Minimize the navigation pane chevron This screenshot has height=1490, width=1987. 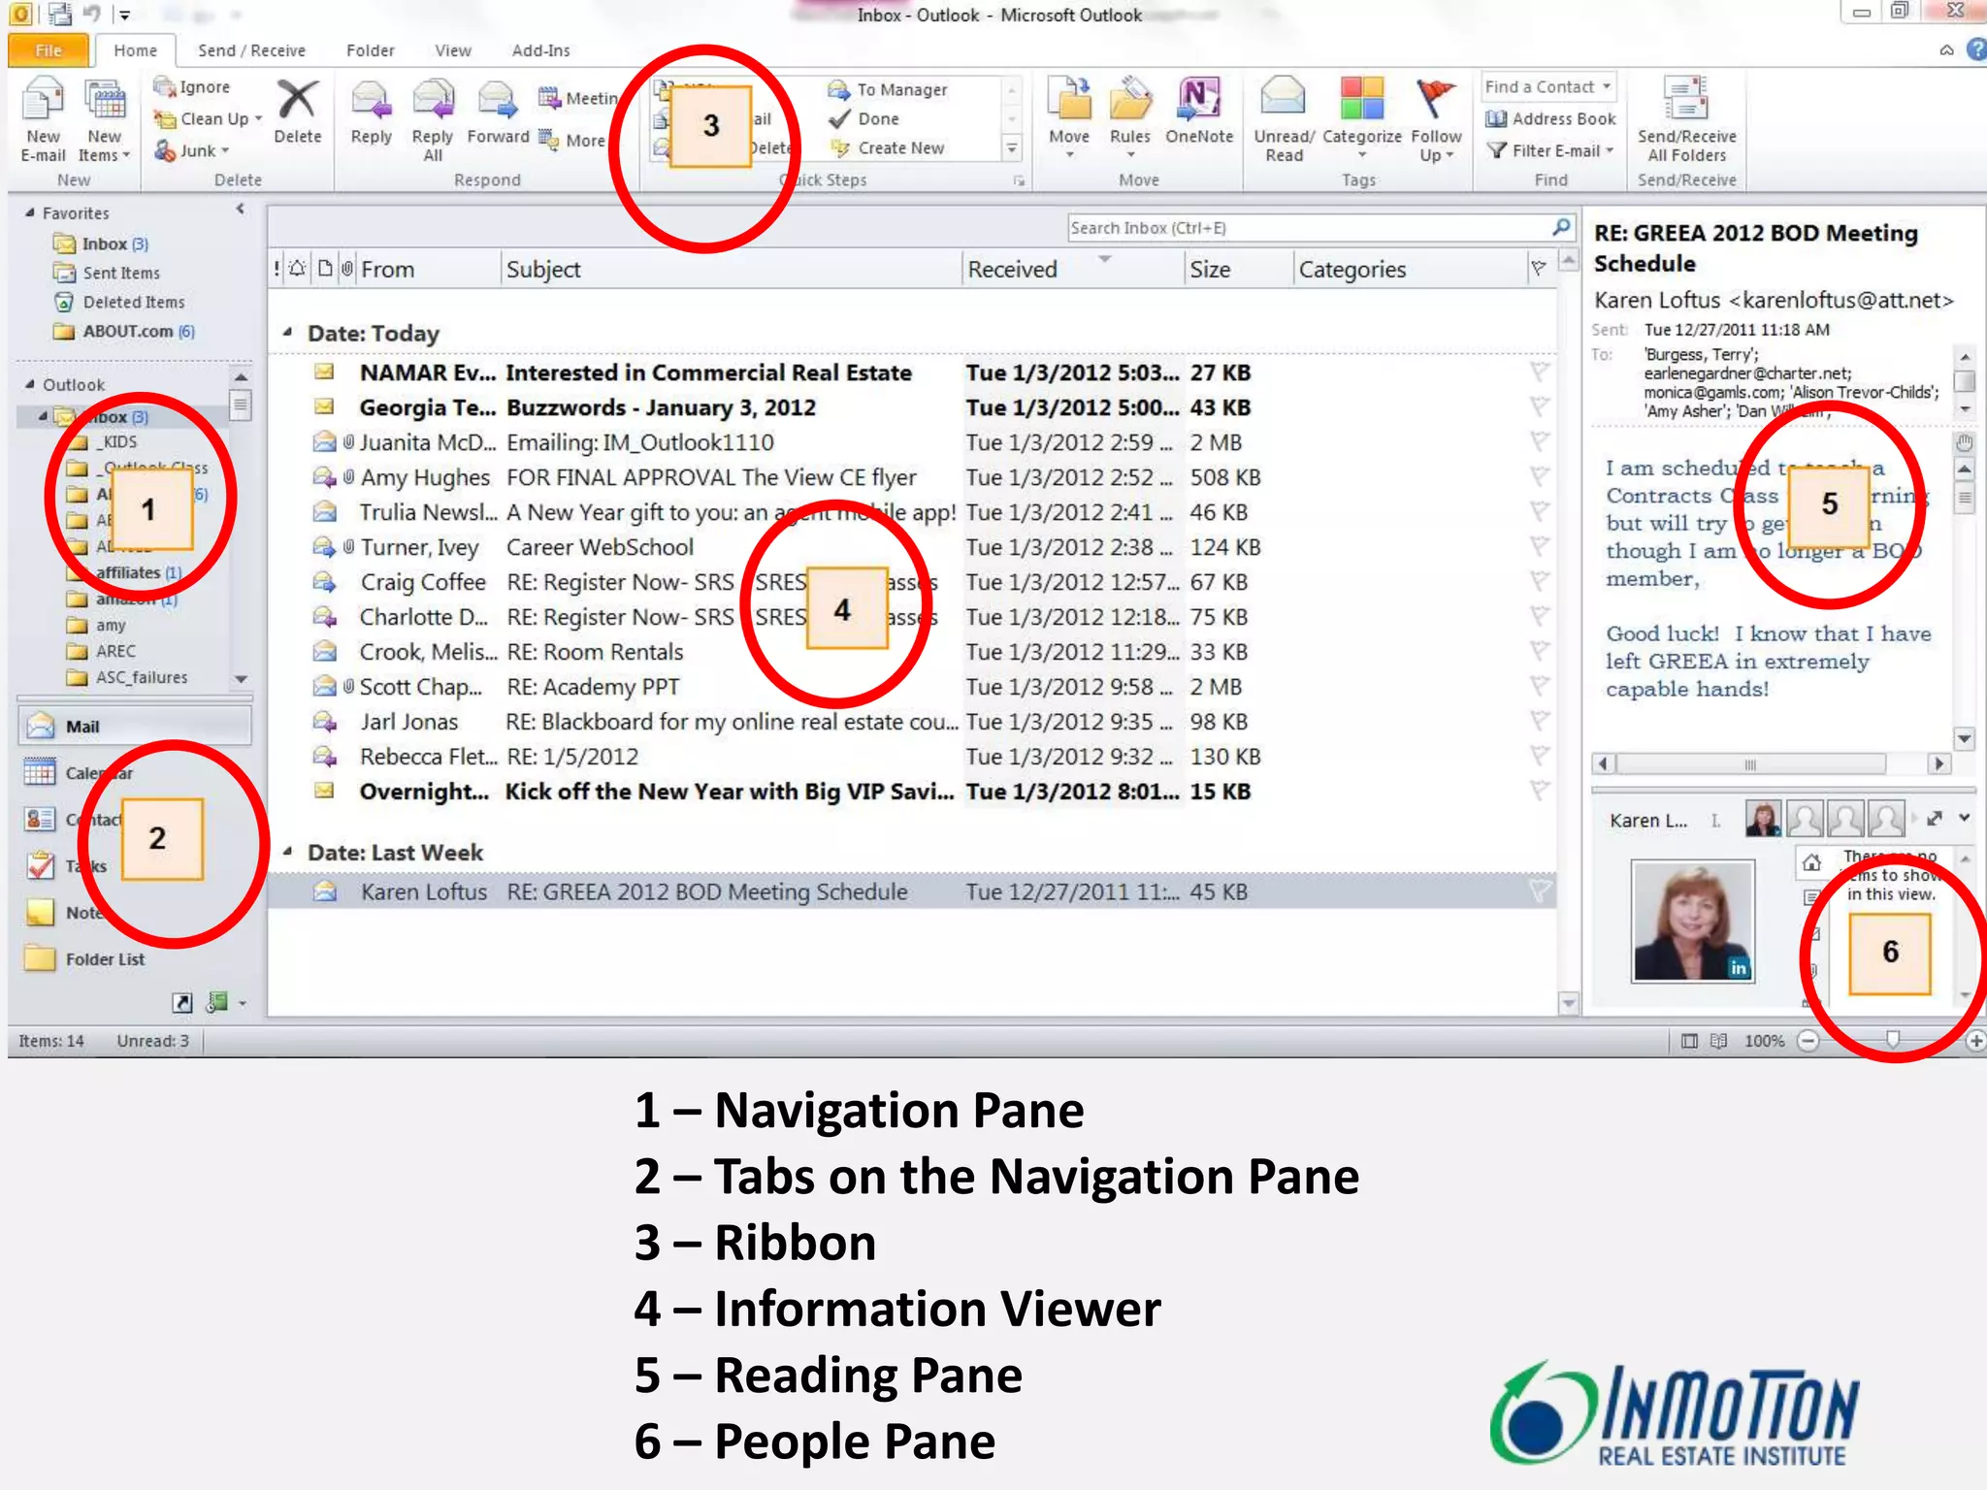(240, 209)
